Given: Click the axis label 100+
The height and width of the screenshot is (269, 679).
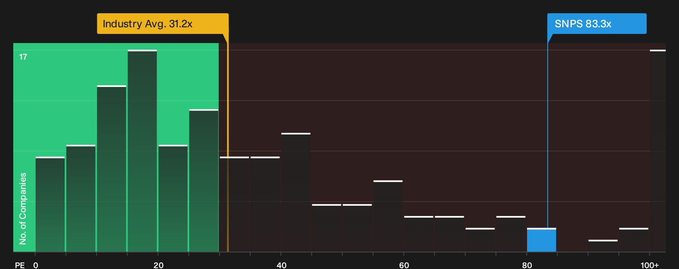Looking at the screenshot, I should tap(650, 265).
